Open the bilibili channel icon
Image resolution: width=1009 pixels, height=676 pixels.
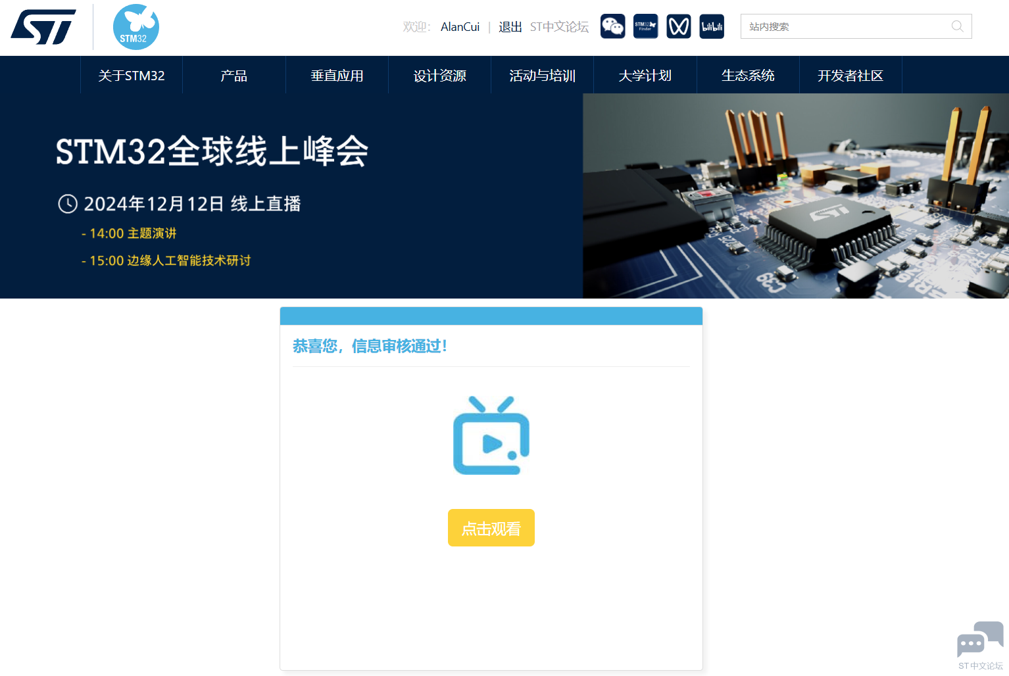(712, 26)
